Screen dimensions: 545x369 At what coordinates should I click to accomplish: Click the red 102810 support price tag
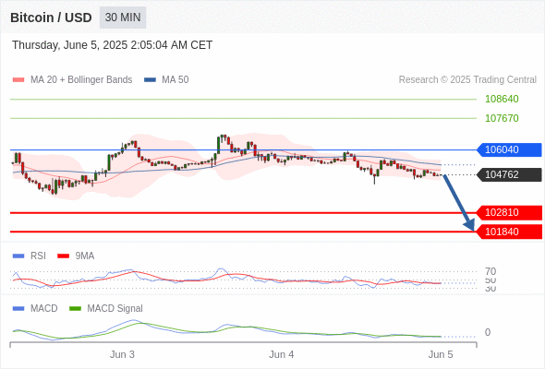[x=509, y=212]
